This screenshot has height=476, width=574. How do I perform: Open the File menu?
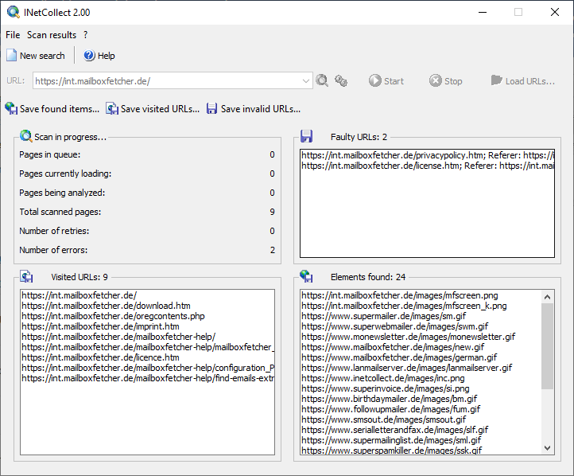click(13, 35)
